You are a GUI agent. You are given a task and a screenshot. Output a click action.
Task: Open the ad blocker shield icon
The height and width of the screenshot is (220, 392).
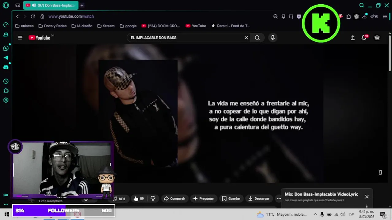click(x=299, y=16)
